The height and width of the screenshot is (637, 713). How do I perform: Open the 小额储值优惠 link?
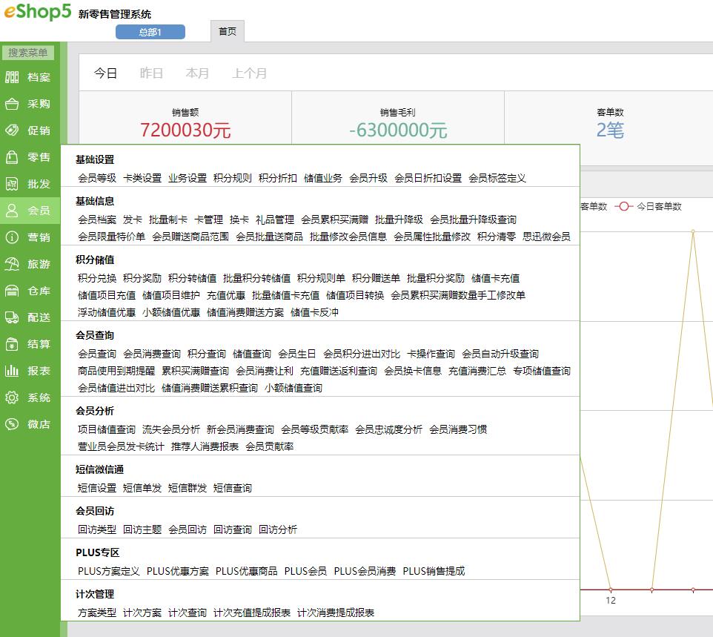tap(171, 313)
